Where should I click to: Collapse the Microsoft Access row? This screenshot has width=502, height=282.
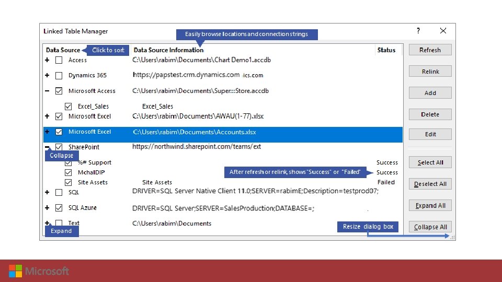click(47, 91)
